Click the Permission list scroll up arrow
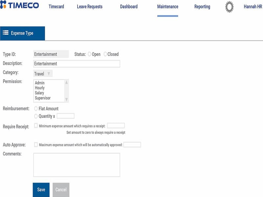 66,82
